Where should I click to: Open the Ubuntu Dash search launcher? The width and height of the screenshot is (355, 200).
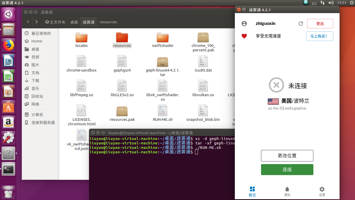click(9, 14)
